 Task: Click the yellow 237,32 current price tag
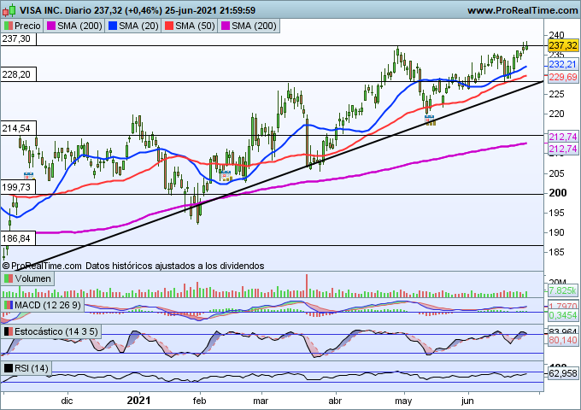point(563,45)
